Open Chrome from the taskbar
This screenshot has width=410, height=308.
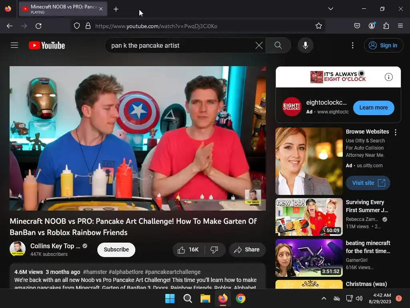coord(241,298)
